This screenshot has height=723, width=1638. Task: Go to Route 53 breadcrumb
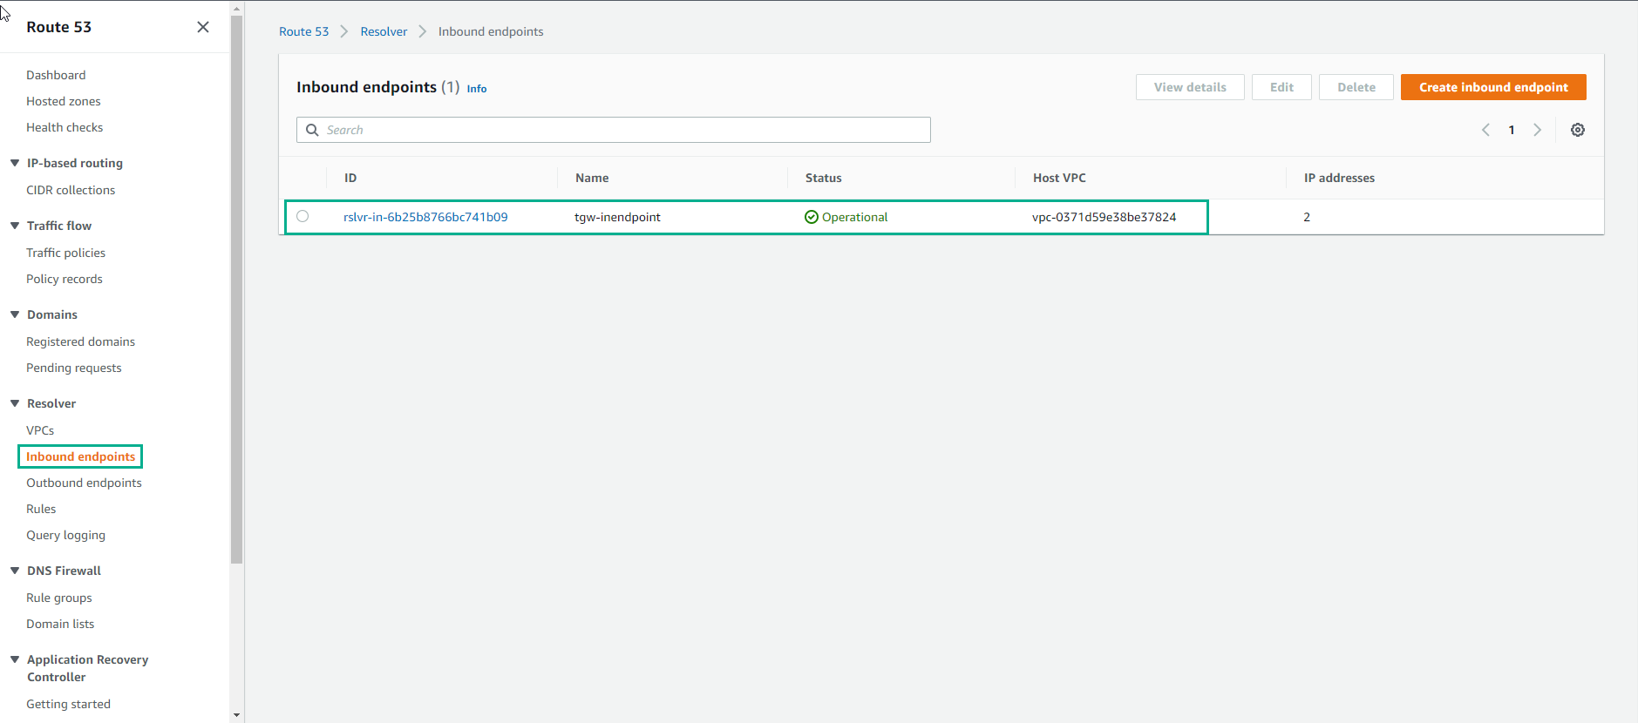[303, 31]
